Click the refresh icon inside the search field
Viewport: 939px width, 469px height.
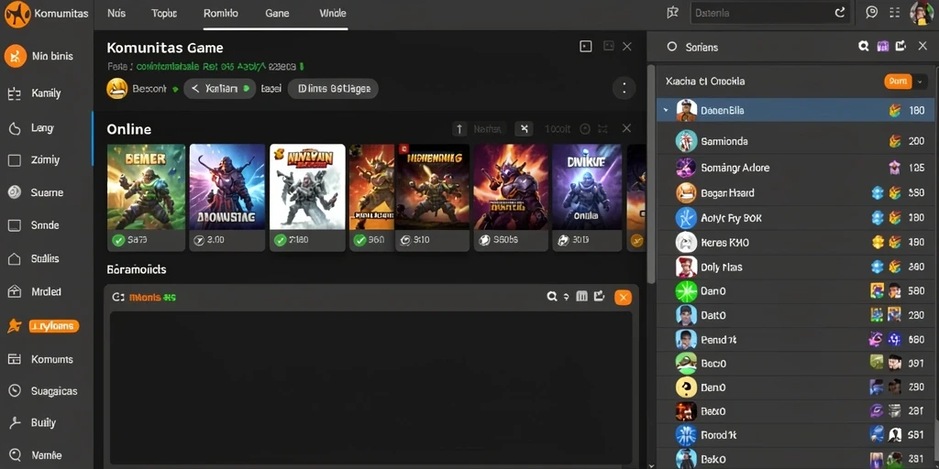tap(840, 13)
